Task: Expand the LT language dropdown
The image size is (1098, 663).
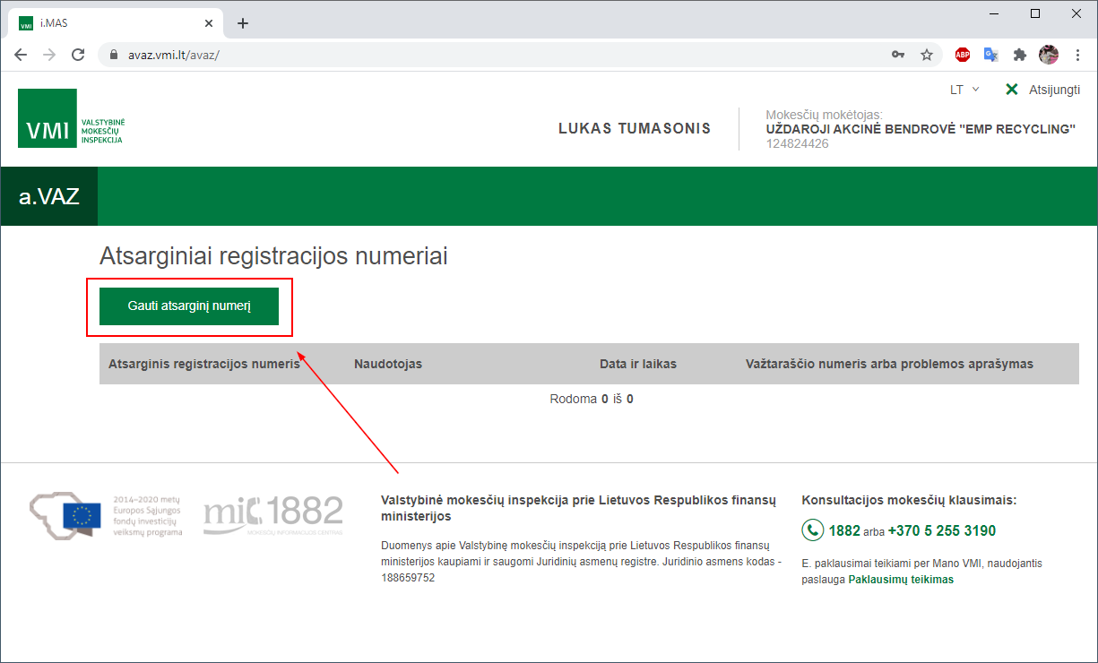Action: point(964,90)
